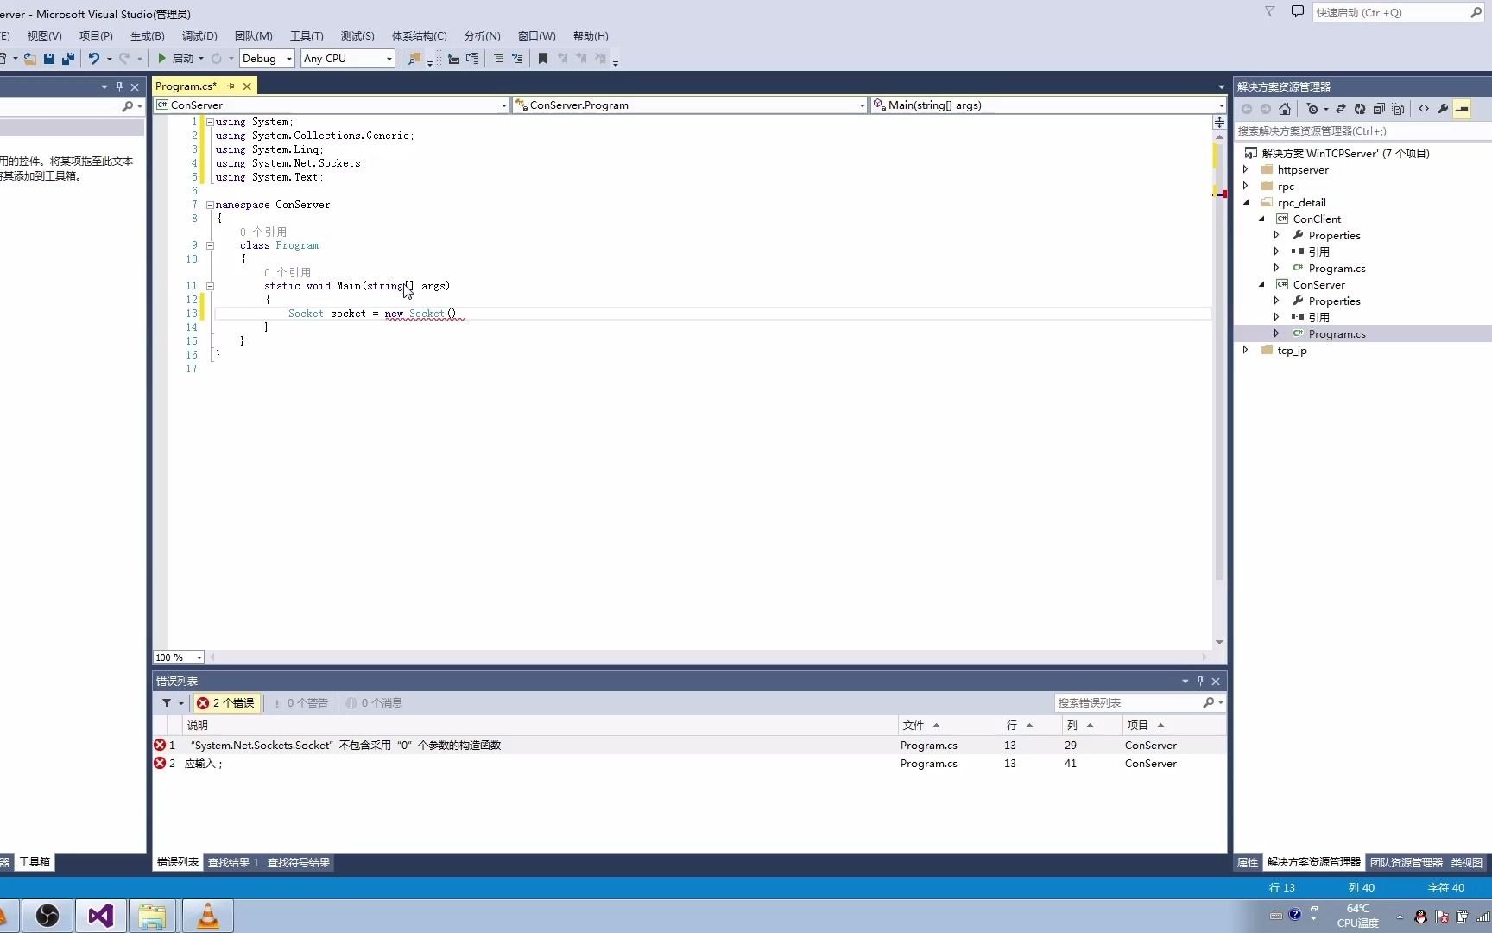Click View Code icon in Solution Explorer
The image size is (1492, 933).
pyautogui.click(x=1424, y=109)
